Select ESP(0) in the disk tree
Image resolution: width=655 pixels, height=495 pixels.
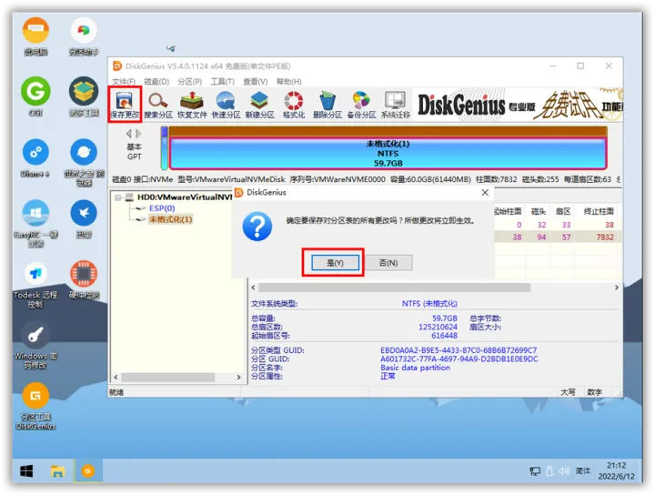(x=162, y=208)
